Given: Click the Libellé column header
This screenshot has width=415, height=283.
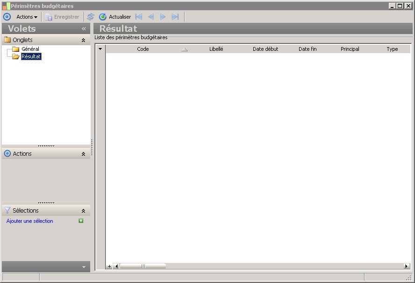Looking at the screenshot, I should click(216, 49).
